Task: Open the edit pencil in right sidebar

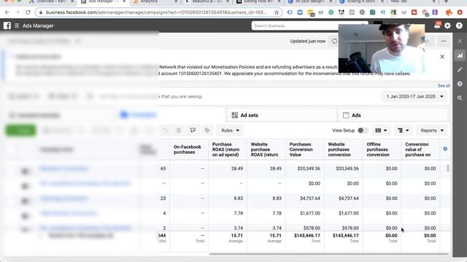Action: point(460,70)
